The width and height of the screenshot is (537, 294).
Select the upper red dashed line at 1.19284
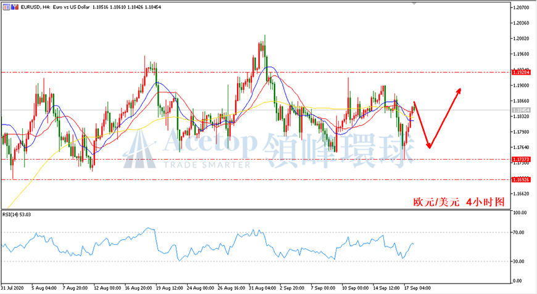255,73
